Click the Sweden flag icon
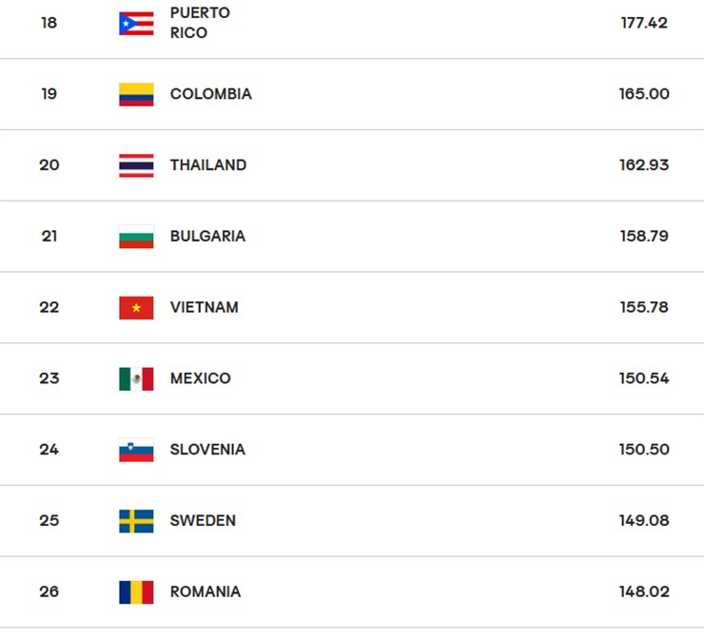Viewport: 704px width, 638px height. [136, 521]
